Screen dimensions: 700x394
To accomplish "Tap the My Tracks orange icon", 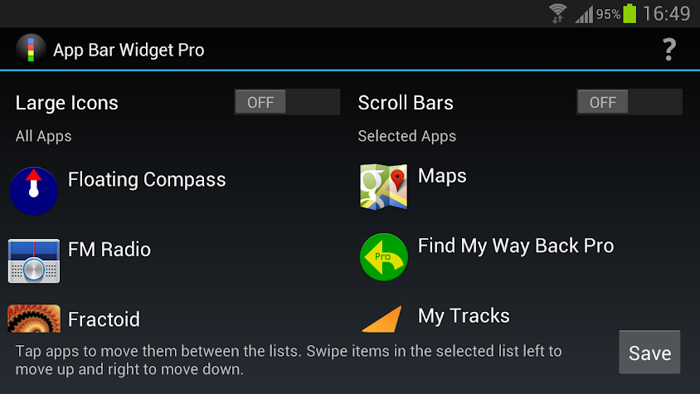I will point(382,319).
